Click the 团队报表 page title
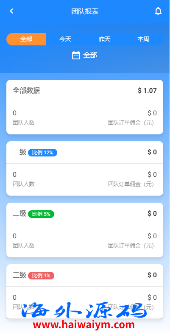This screenshot has height=332, width=170. (85, 11)
